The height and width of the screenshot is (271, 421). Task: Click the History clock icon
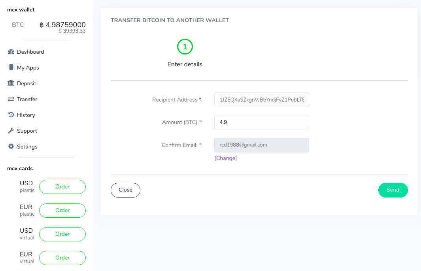point(11,115)
